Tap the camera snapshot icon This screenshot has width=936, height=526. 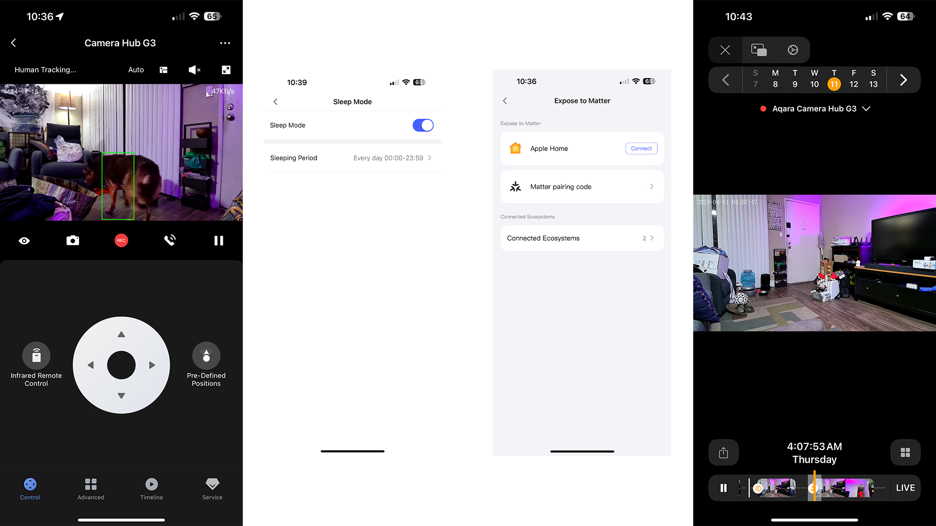73,240
